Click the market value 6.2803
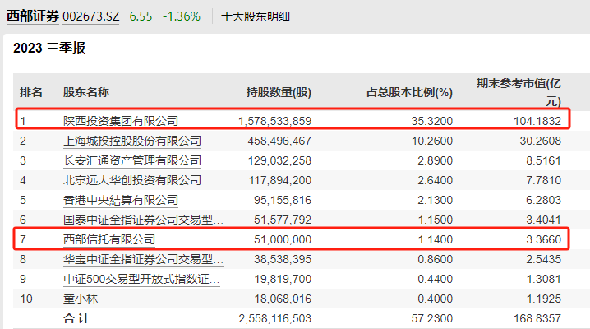Image resolution: width=590 pixels, height=329 pixels. [x=543, y=200]
